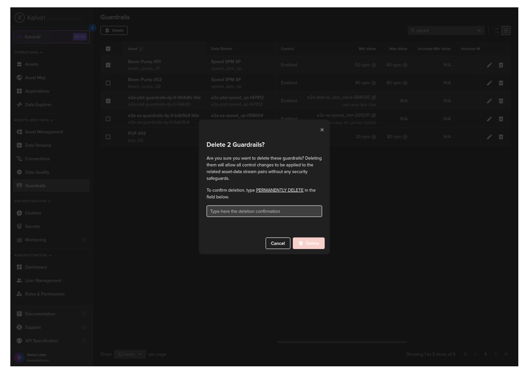529x374 pixels.
Task: Open Data Streams in the sidebar
Action: pos(38,145)
